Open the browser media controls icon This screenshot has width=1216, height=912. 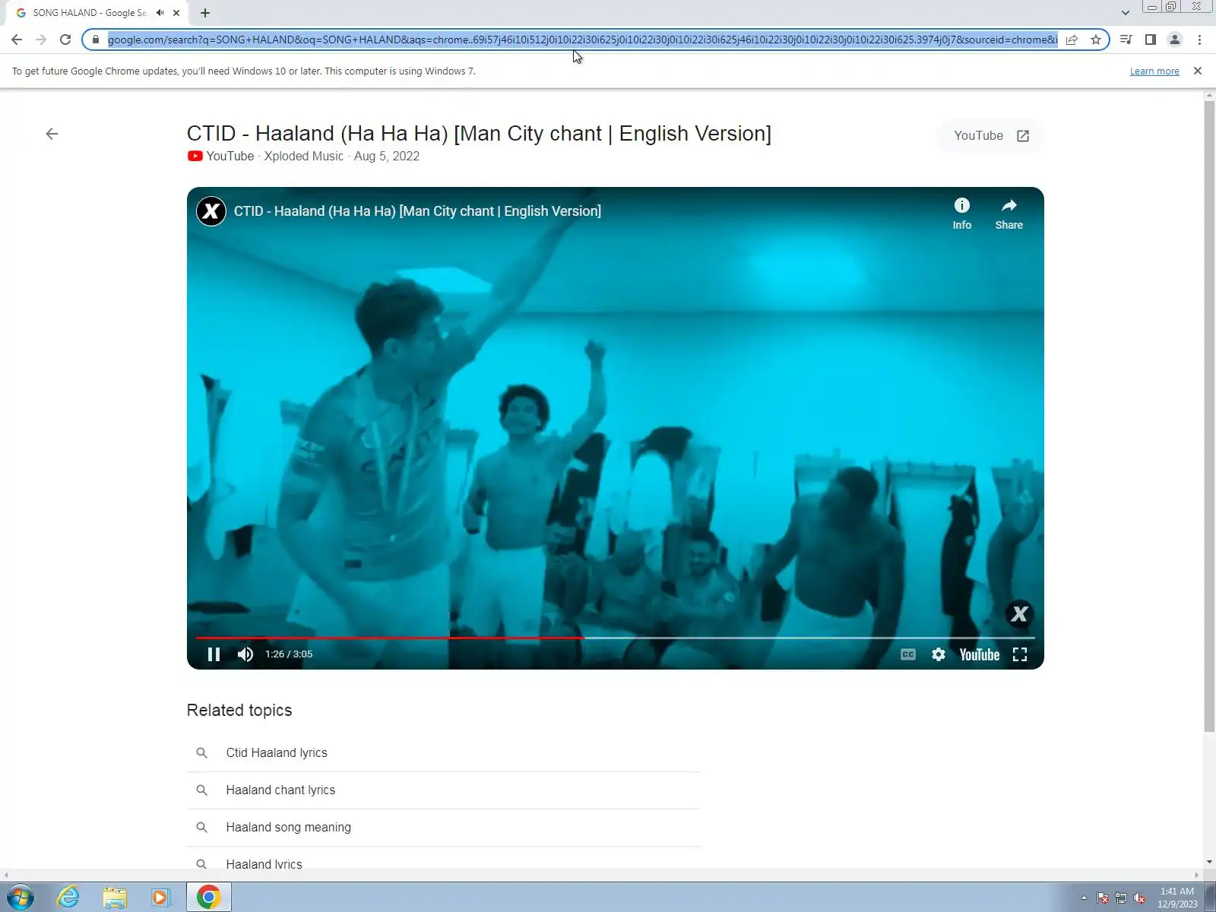(x=1126, y=40)
